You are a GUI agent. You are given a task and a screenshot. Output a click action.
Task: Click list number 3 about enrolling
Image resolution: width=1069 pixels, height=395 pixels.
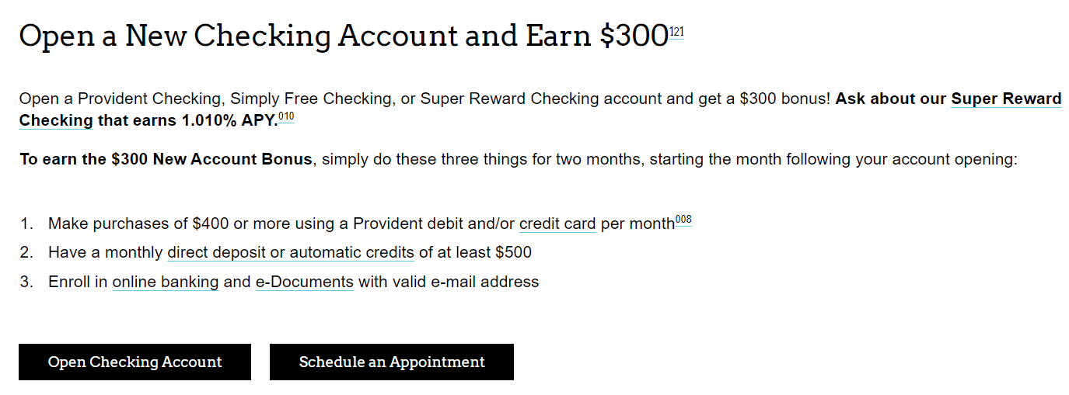click(x=27, y=282)
